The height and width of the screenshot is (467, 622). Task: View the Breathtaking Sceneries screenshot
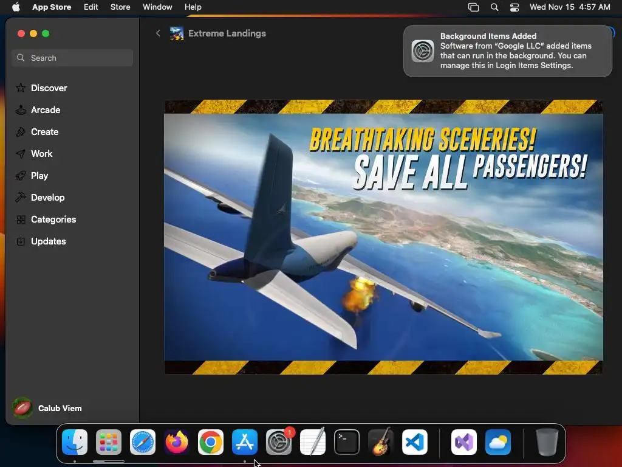tap(384, 237)
